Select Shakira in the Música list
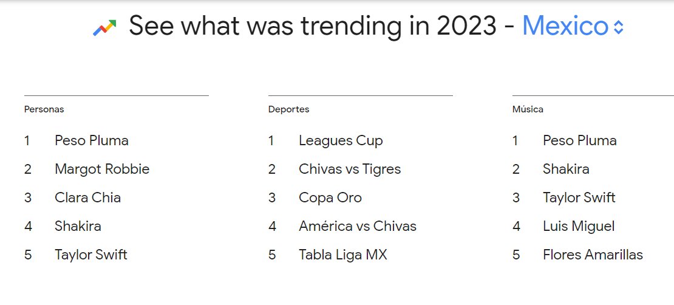 [x=566, y=169]
